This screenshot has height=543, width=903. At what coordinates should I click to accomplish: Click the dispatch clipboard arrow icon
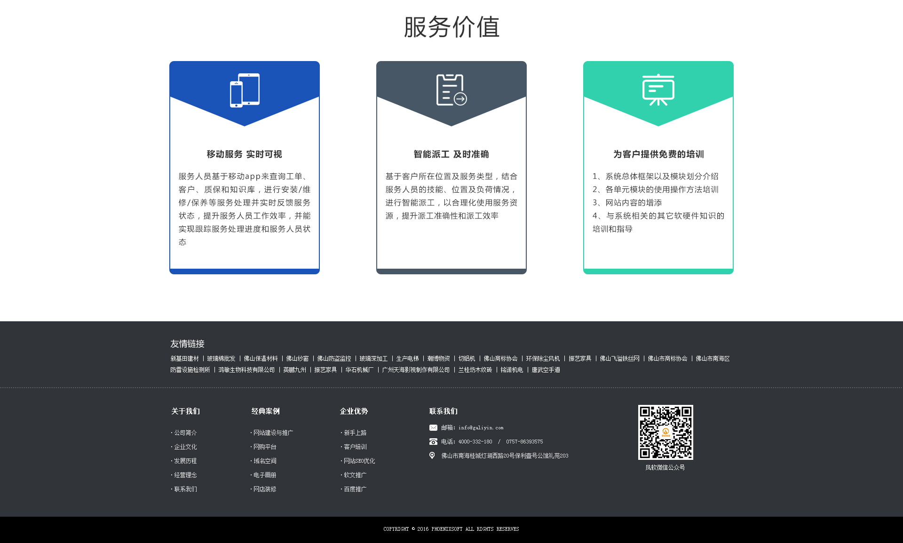[x=451, y=90]
